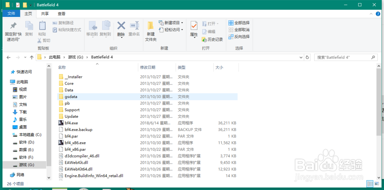The image size is (384, 190).
Task: Select Documents (文档) in sidebar
Action: point(20,104)
